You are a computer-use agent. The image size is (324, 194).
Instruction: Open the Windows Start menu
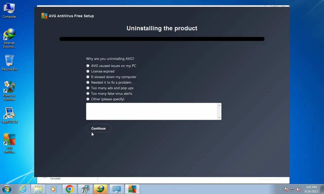[7, 189]
